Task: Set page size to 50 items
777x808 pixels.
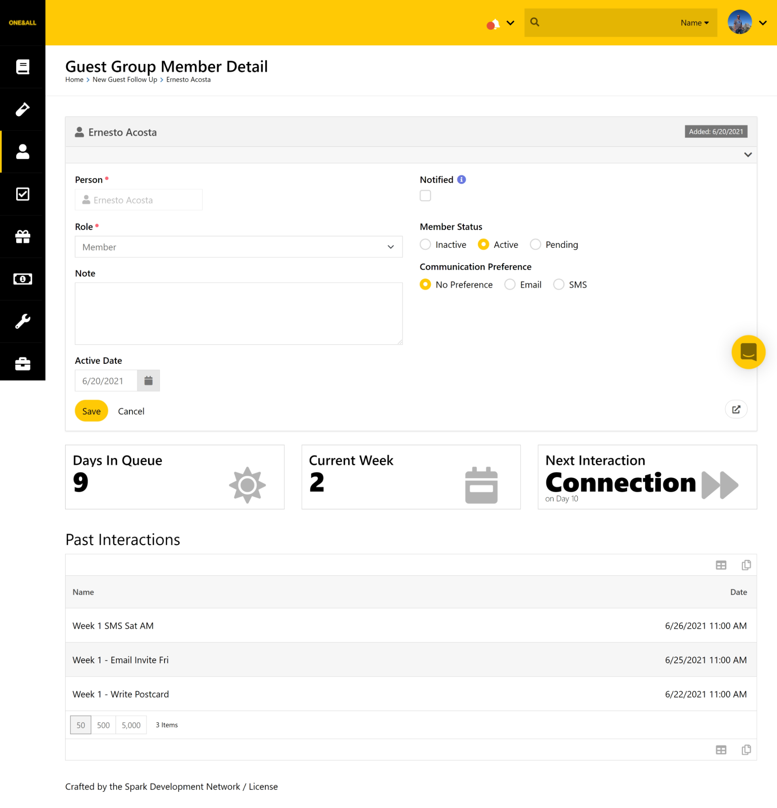Action: point(81,725)
